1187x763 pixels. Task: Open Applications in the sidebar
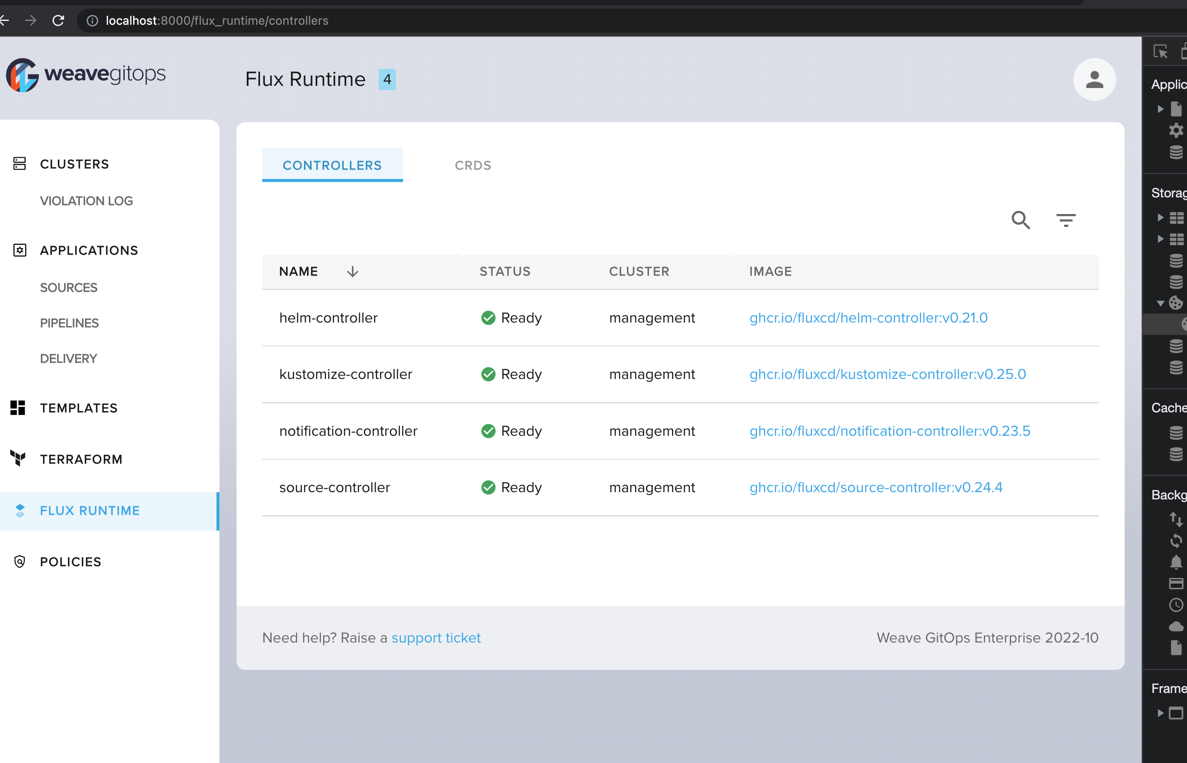[x=89, y=250]
